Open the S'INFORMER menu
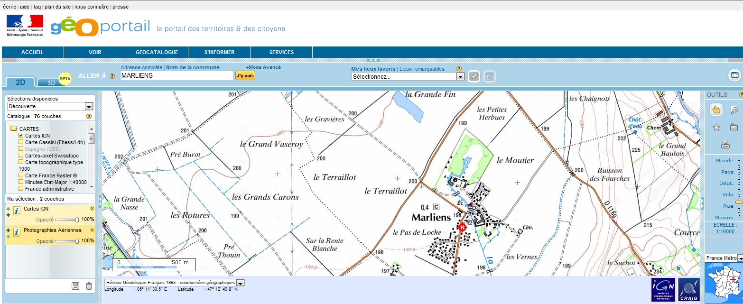 coord(219,52)
